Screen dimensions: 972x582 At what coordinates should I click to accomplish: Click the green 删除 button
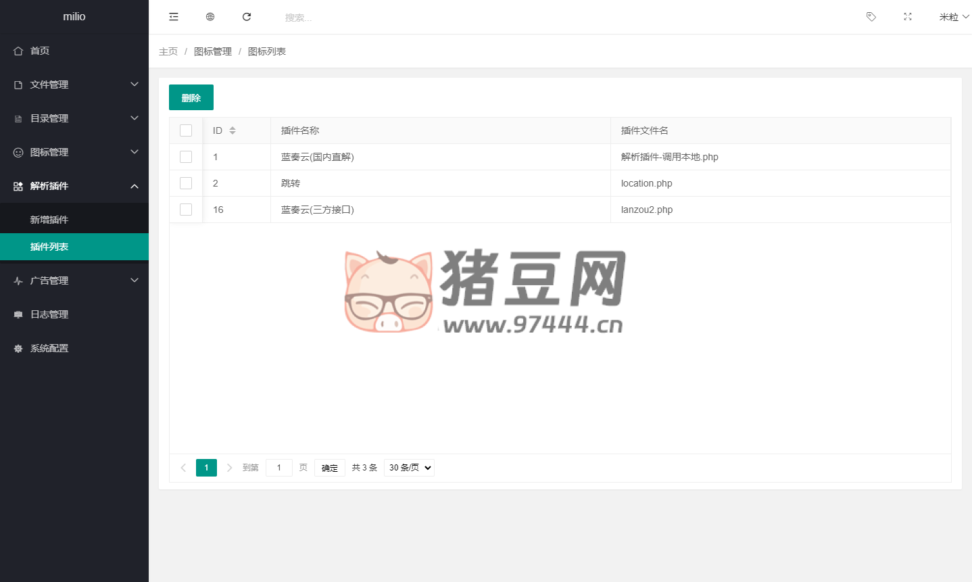[191, 97]
